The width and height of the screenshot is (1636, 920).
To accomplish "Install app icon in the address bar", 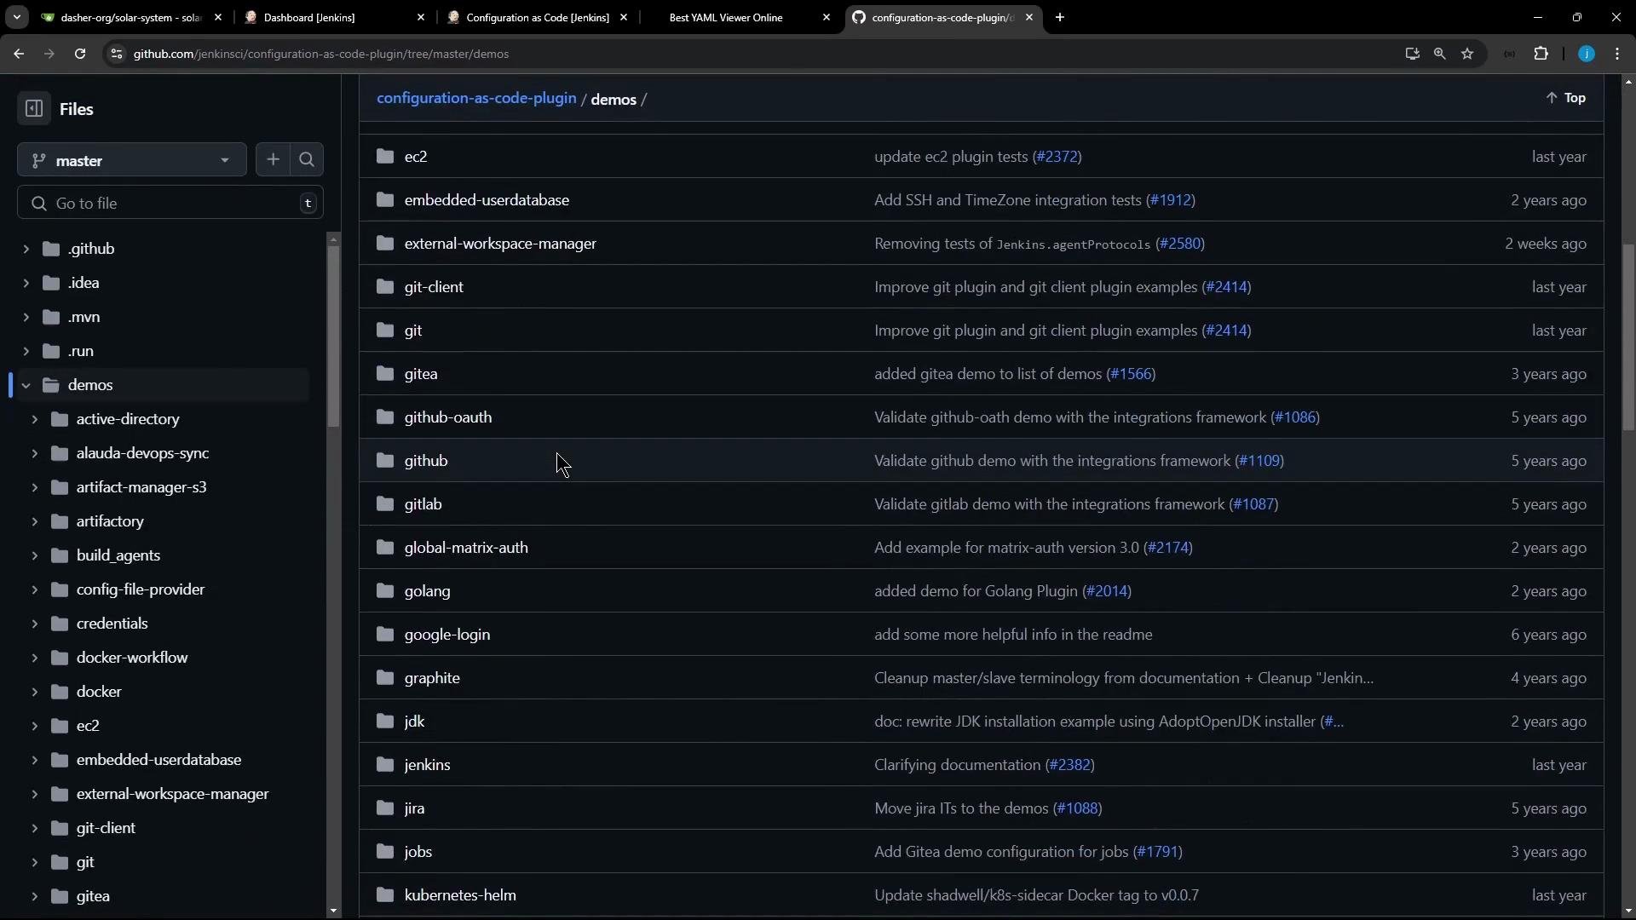I will point(1412,54).
